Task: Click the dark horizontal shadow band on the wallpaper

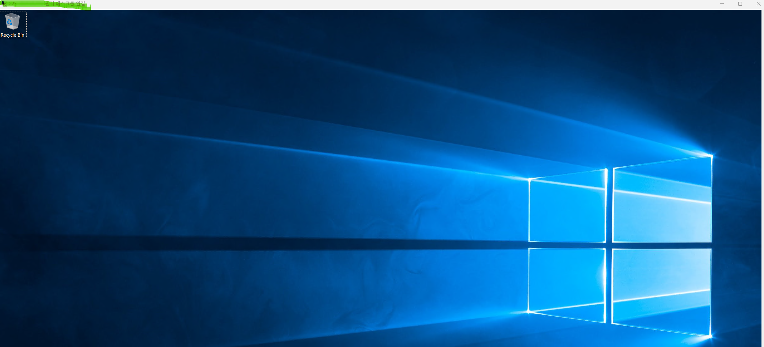Action: point(251,243)
